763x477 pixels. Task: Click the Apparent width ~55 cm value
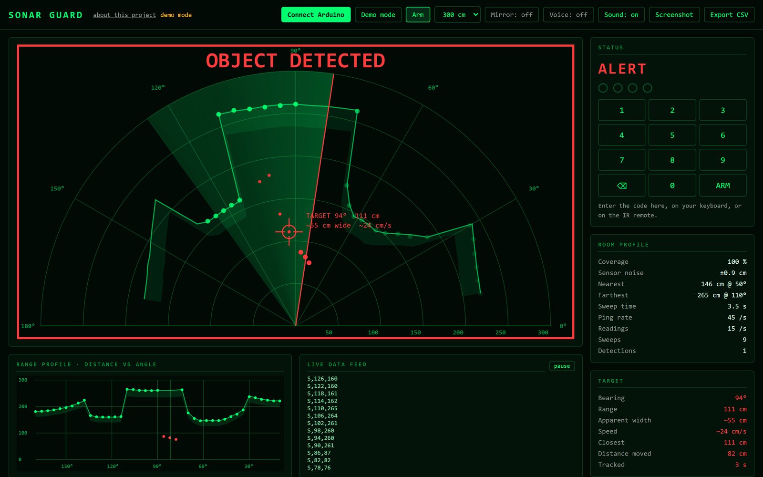pos(735,420)
